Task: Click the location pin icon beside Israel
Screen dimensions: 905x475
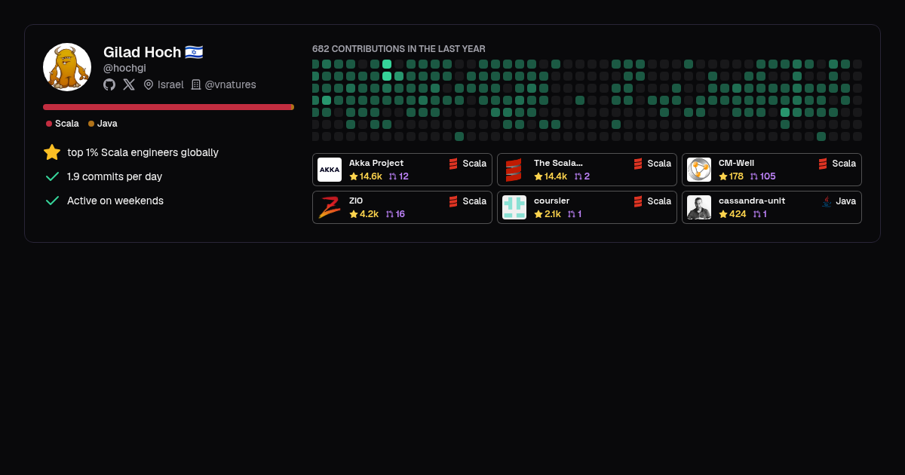Action: coord(149,84)
